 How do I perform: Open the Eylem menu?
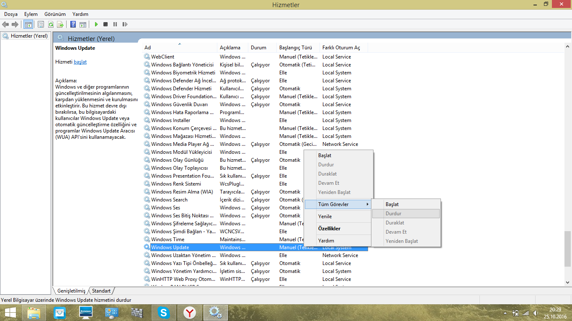point(31,14)
